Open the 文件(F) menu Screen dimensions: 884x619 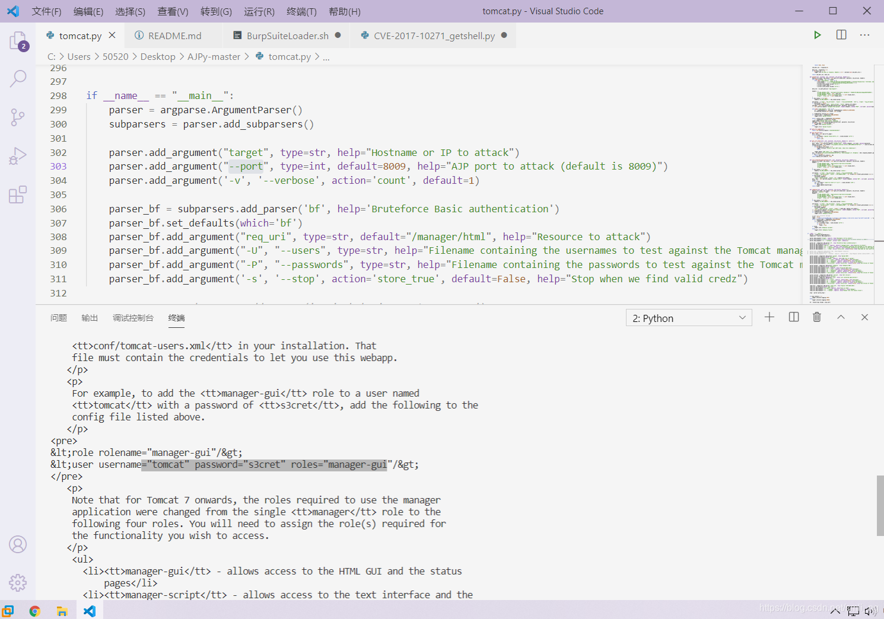pyautogui.click(x=46, y=11)
